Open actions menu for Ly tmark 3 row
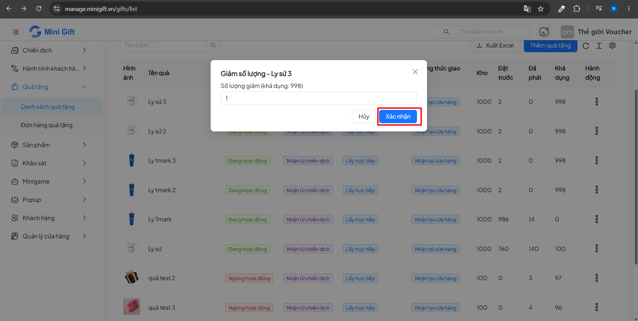 click(x=596, y=161)
